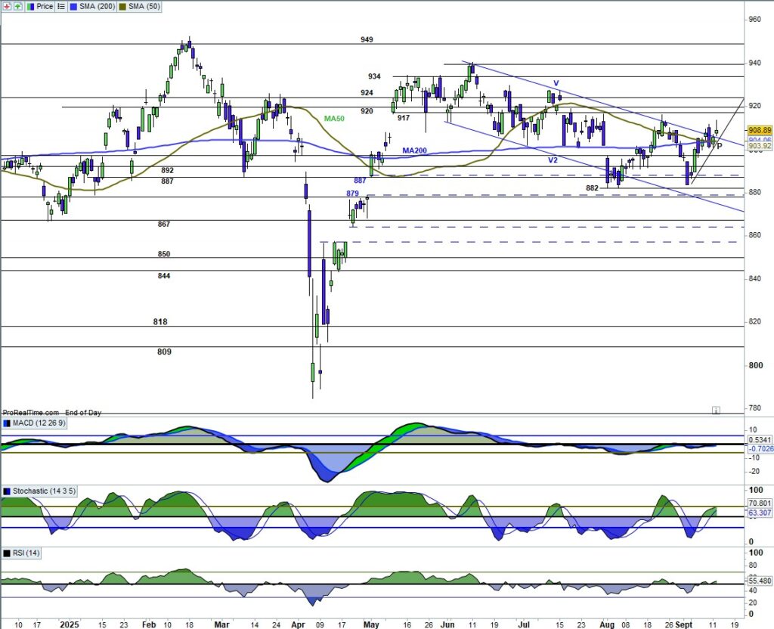The image size is (774, 629).
Task: Click the 949 resistance level label
Action: [367, 39]
